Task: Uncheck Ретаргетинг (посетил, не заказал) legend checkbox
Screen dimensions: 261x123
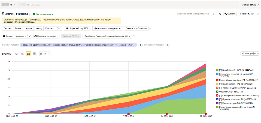Action: coord(217,74)
